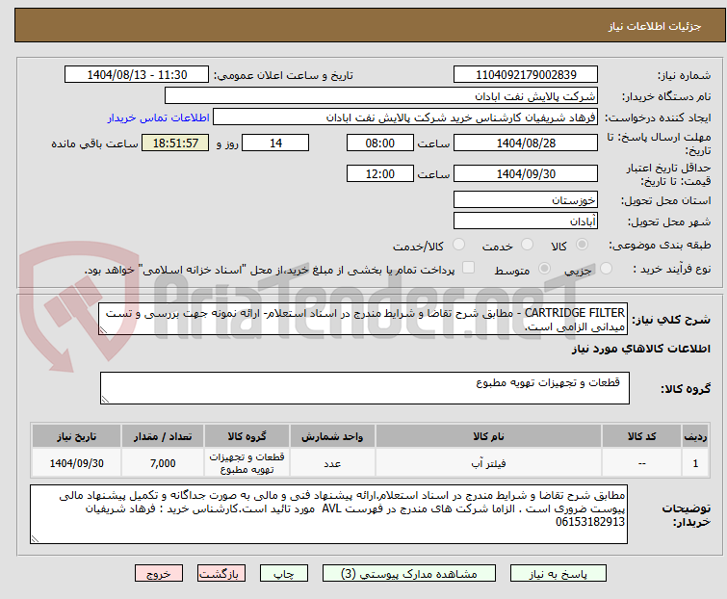Select the کالا radio button
The height and width of the screenshot is (599, 727).
click(x=582, y=245)
